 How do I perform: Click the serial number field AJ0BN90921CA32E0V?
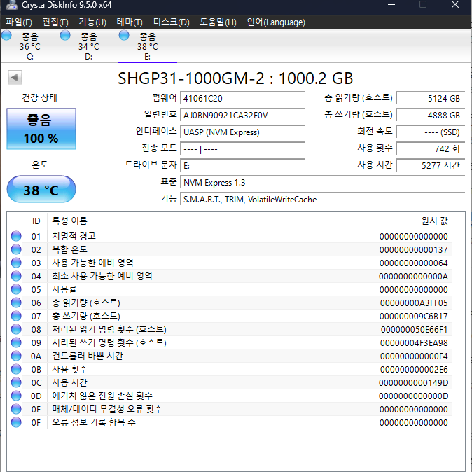pos(242,116)
